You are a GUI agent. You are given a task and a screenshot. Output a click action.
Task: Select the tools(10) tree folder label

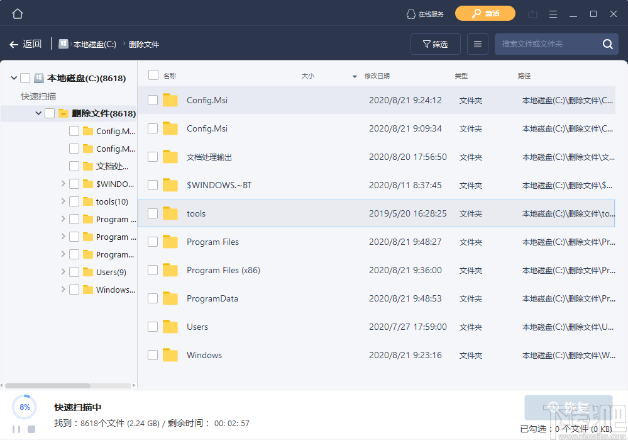[x=112, y=202]
